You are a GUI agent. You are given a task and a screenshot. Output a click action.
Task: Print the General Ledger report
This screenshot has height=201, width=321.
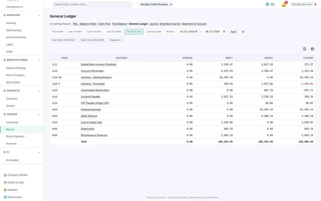[x=312, y=49]
